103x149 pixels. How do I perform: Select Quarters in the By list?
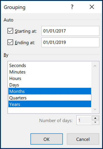[50, 98]
